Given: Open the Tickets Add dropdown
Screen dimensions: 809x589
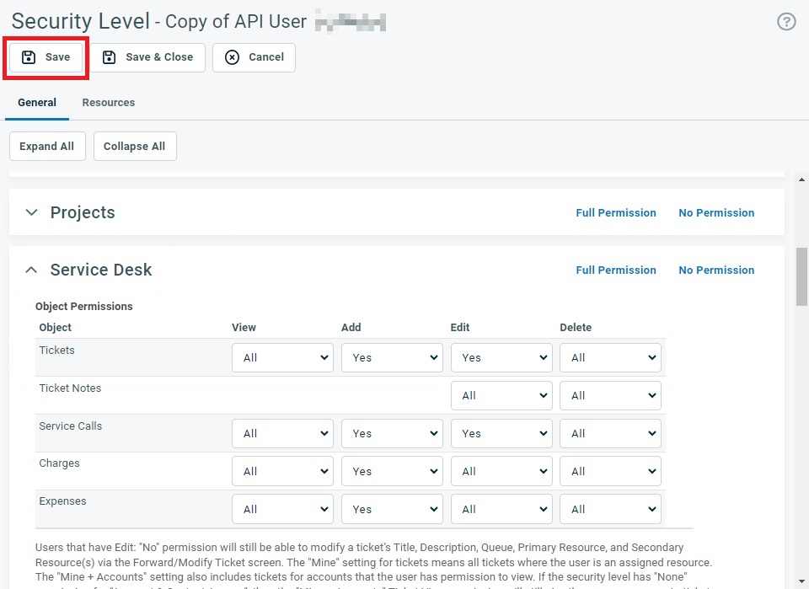Looking at the screenshot, I should pyautogui.click(x=392, y=358).
